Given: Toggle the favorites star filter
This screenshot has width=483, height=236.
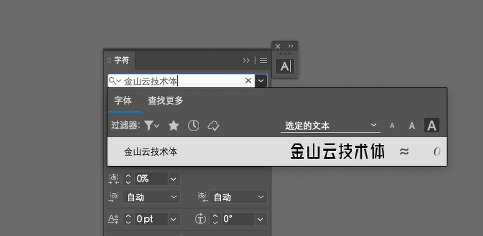Looking at the screenshot, I should coord(174,125).
